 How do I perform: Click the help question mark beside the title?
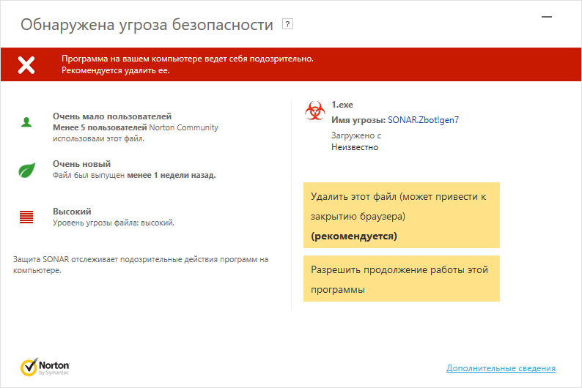[287, 25]
